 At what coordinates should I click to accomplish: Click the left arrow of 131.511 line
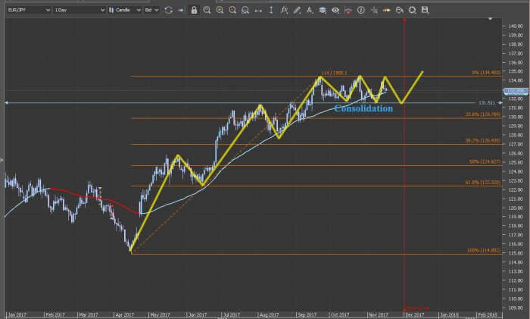(6, 103)
